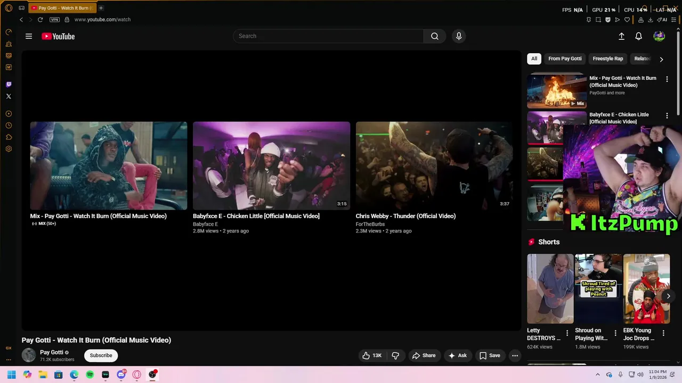Open the pinboard pin toolbar icon
The height and width of the screenshot is (383, 682).
point(589,20)
